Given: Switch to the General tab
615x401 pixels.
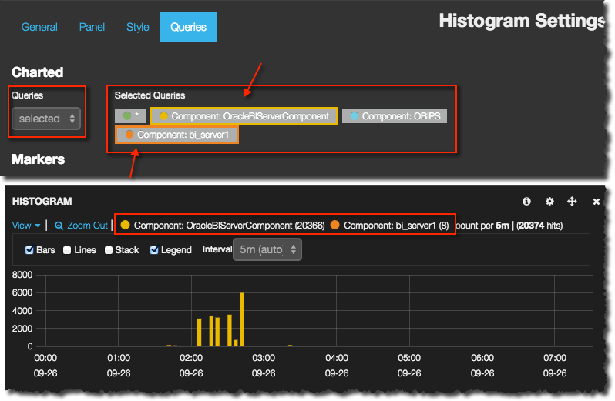Looking at the screenshot, I should pyautogui.click(x=39, y=27).
